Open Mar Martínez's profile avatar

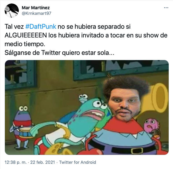tap(12, 10)
